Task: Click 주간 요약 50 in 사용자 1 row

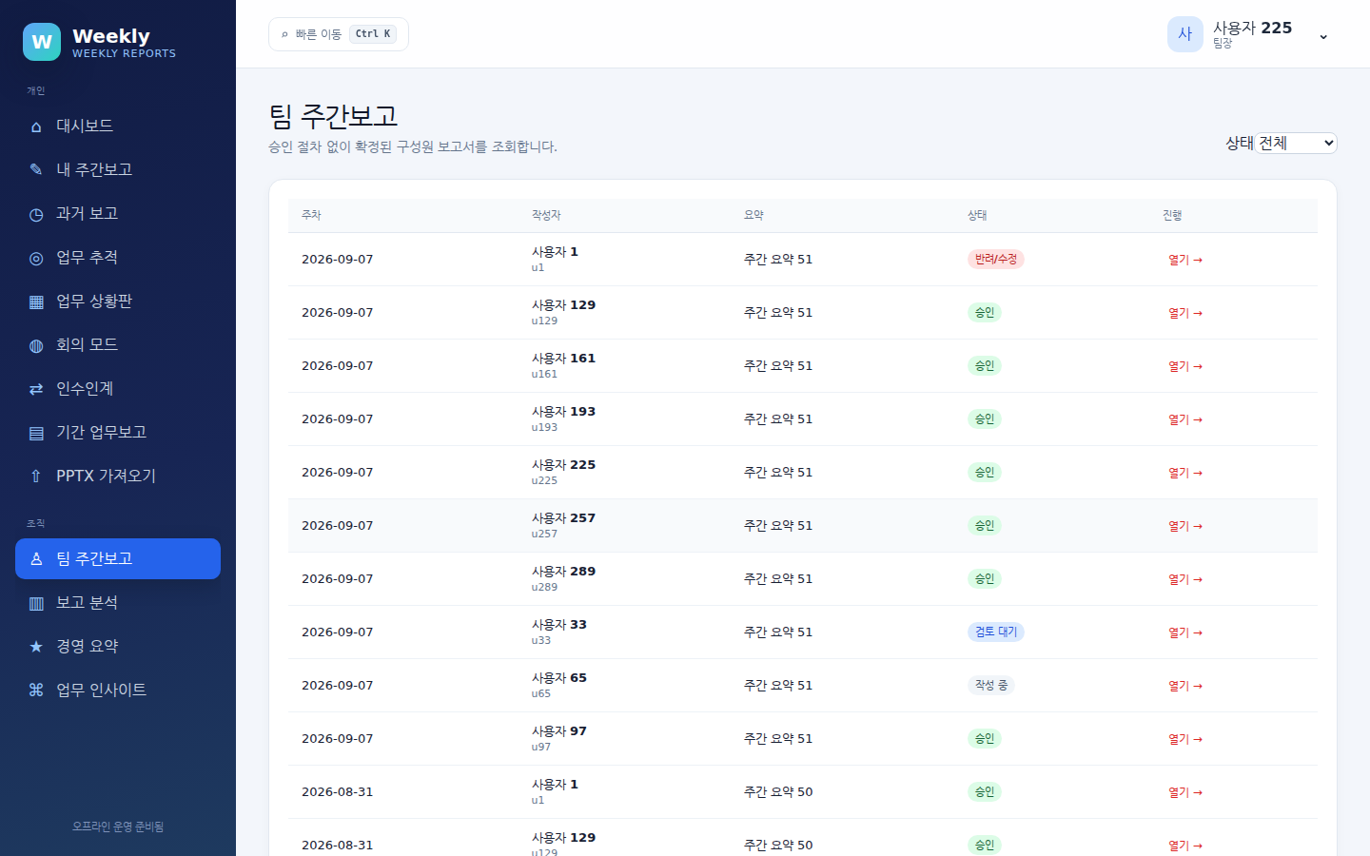Action: pos(778,792)
